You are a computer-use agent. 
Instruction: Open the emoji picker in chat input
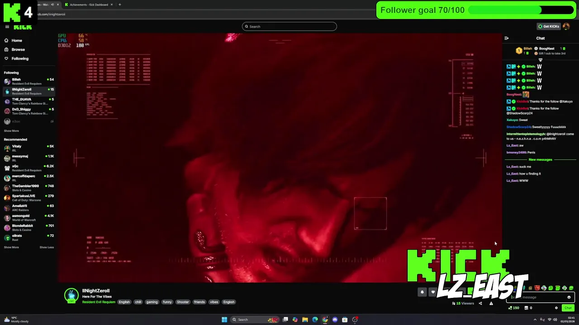point(569,297)
